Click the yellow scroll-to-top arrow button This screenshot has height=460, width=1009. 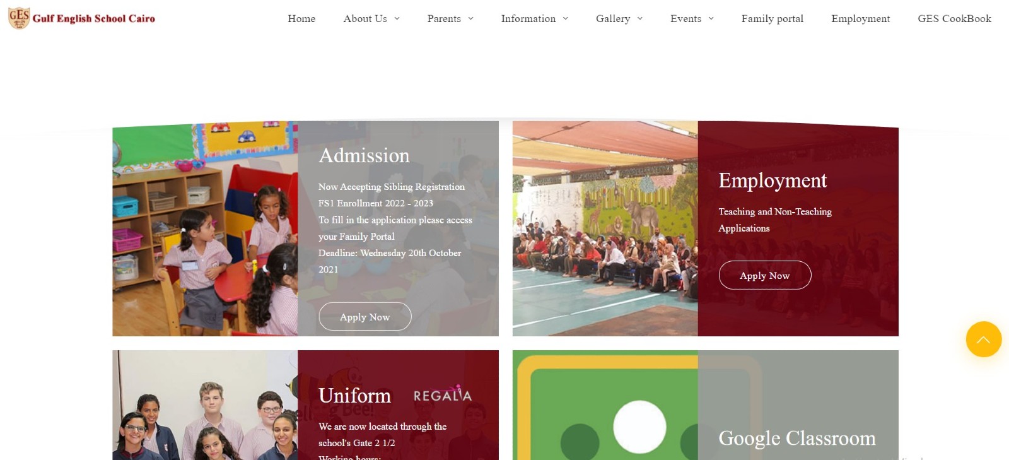(x=983, y=339)
